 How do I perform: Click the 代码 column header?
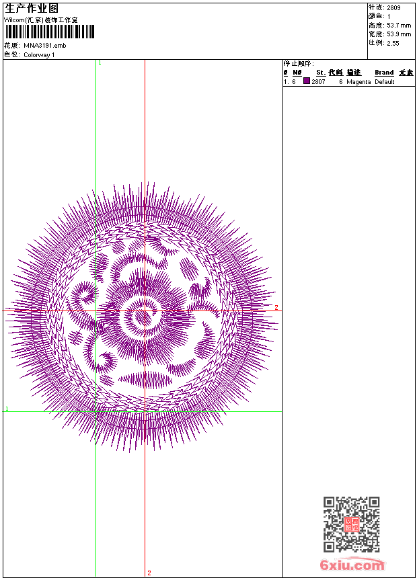[x=336, y=73]
